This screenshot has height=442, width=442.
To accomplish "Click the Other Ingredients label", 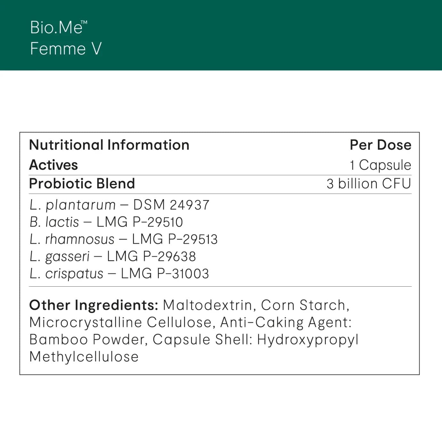I will click(x=94, y=305).
